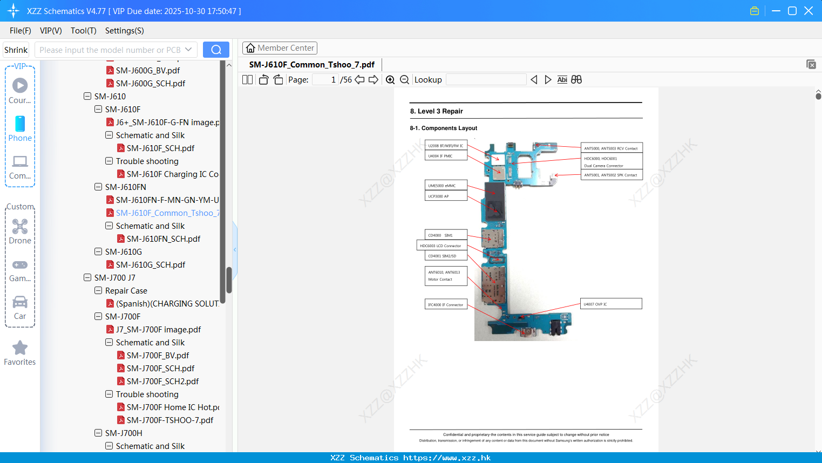822x463 pixels.
Task: Click the PDF viewer scrollbar thumb
Action: (818, 96)
